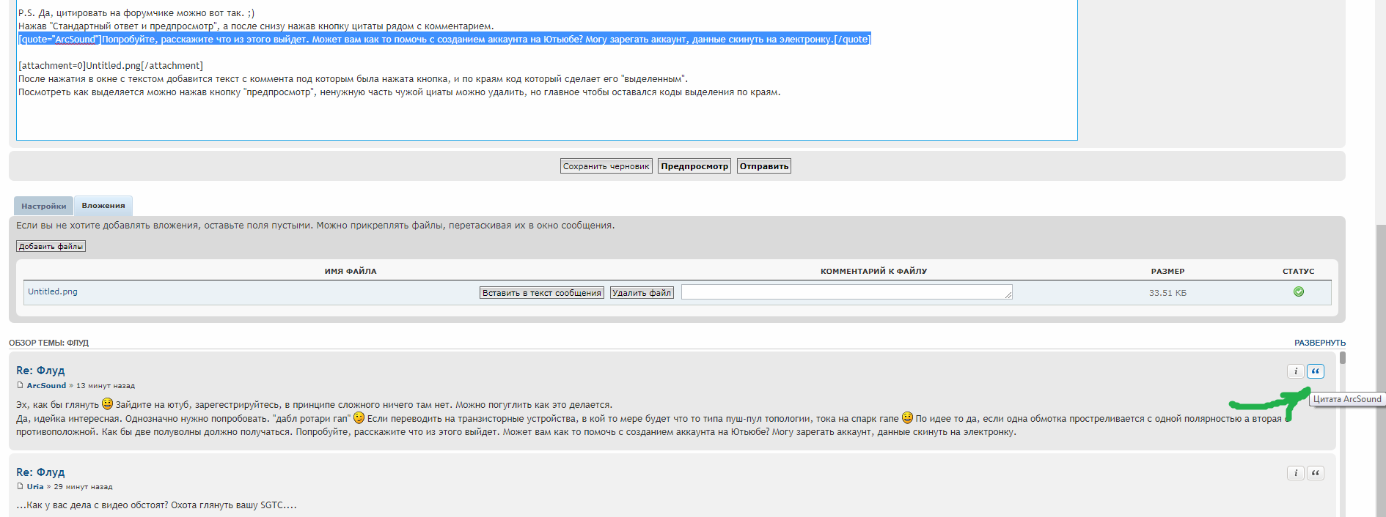
Task: Click the Предпросмотр button
Action: 694,166
